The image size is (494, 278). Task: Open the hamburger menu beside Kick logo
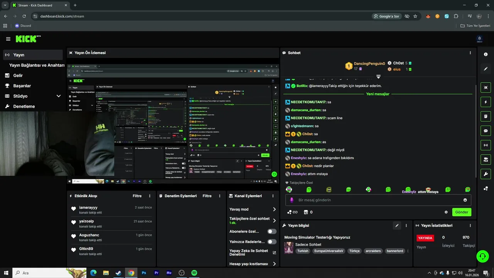8,39
